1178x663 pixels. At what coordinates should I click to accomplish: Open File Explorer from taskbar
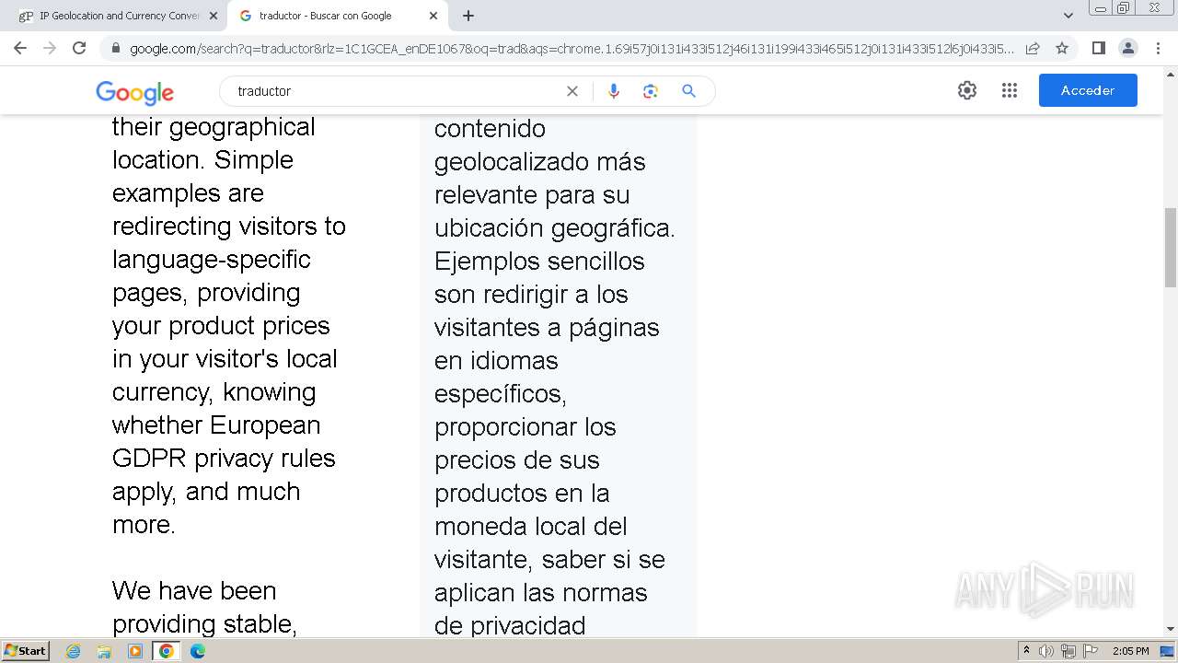click(x=104, y=651)
